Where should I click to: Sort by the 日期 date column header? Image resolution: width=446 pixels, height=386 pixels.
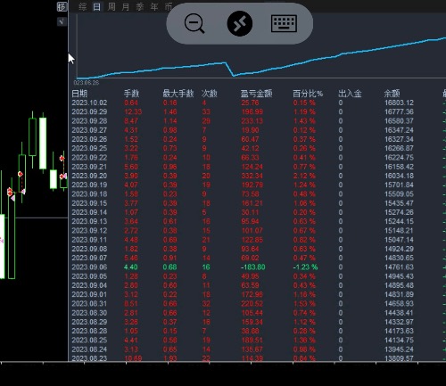(x=79, y=94)
